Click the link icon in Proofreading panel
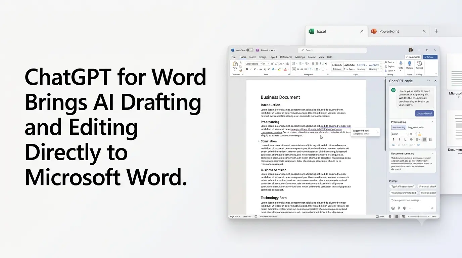 pyautogui.click(x=419, y=145)
